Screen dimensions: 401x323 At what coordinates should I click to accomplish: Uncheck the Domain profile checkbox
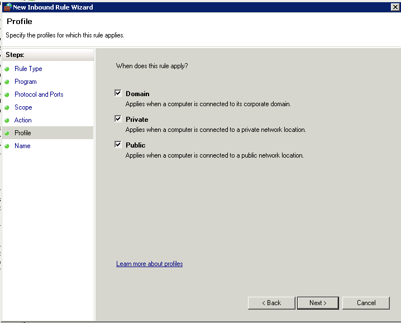(118, 93)
